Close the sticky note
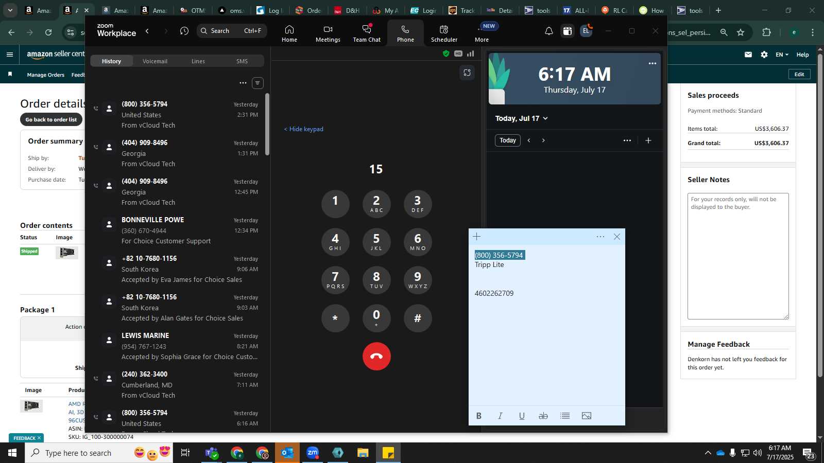 click(617, 237)
